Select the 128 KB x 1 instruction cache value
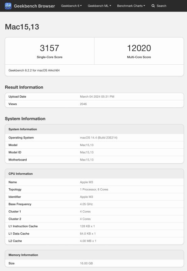This screenshot has height=271, width=187. [x=87, y=226]
